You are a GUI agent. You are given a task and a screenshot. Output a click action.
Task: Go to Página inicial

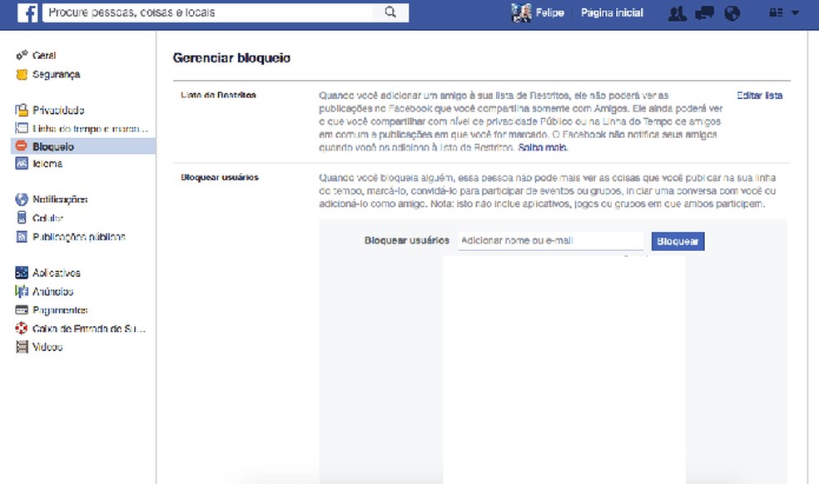pyautogui.click(x=613, y=12)
